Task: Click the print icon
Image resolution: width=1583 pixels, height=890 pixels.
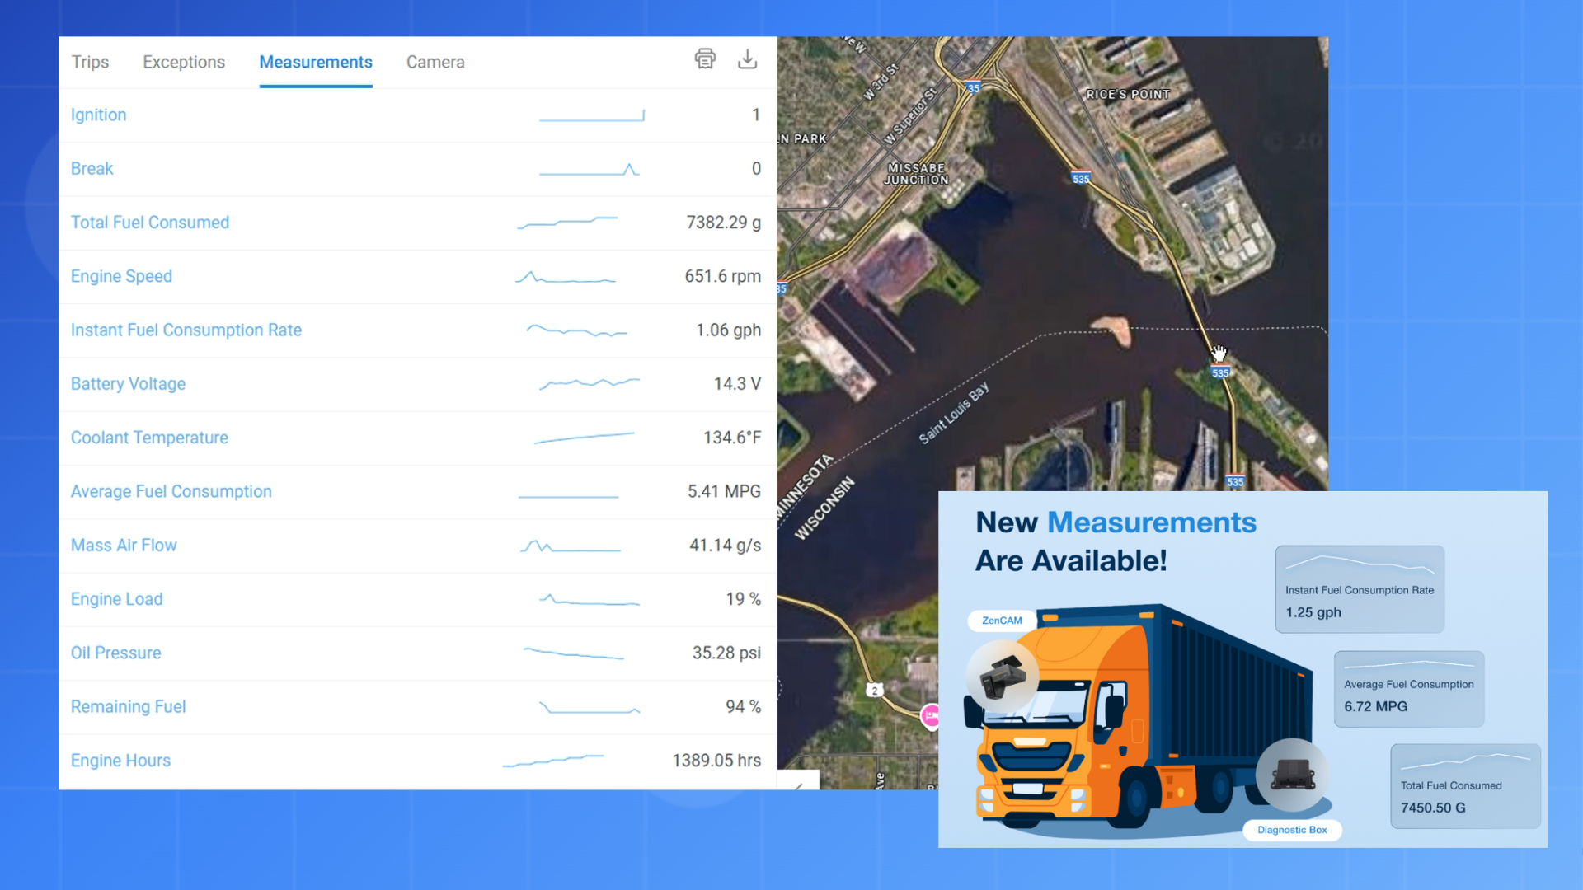Action: tap(705, 59)
